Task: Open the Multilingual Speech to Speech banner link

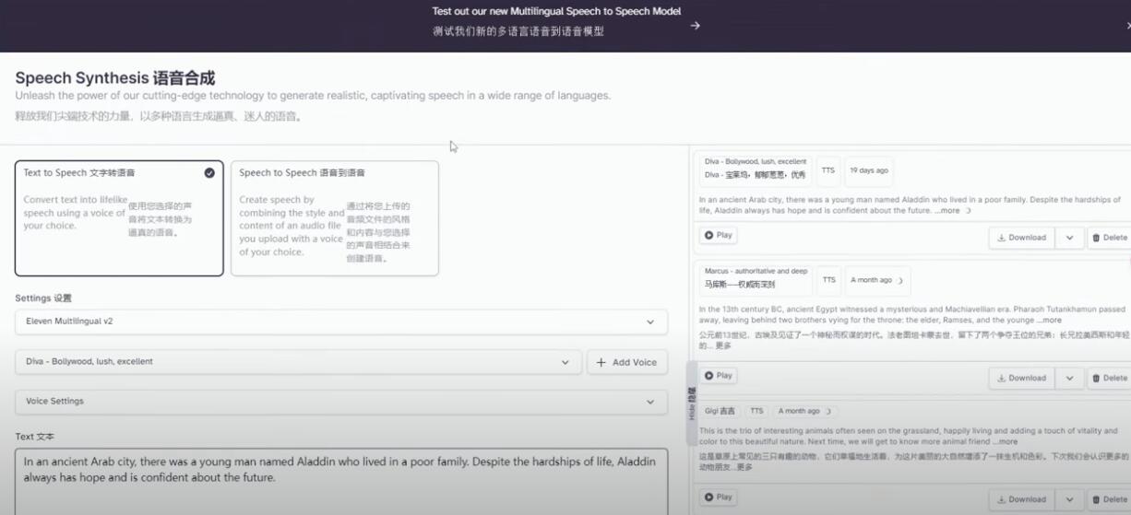Action: 556,20
